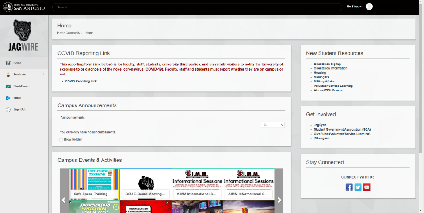The width and height of the screenshot is (424, 213).
Task: Click the Jagwire jaguar logo
Action: 23,36
